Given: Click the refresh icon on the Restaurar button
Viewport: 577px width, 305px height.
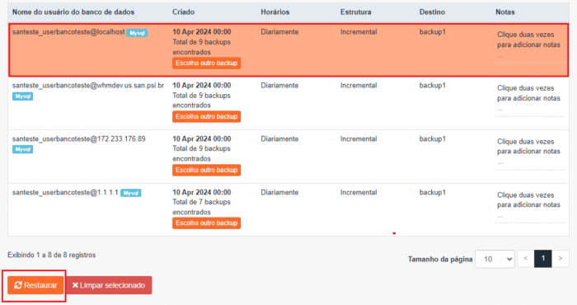Looking at the screenshot, I should [x=17, y=285].
